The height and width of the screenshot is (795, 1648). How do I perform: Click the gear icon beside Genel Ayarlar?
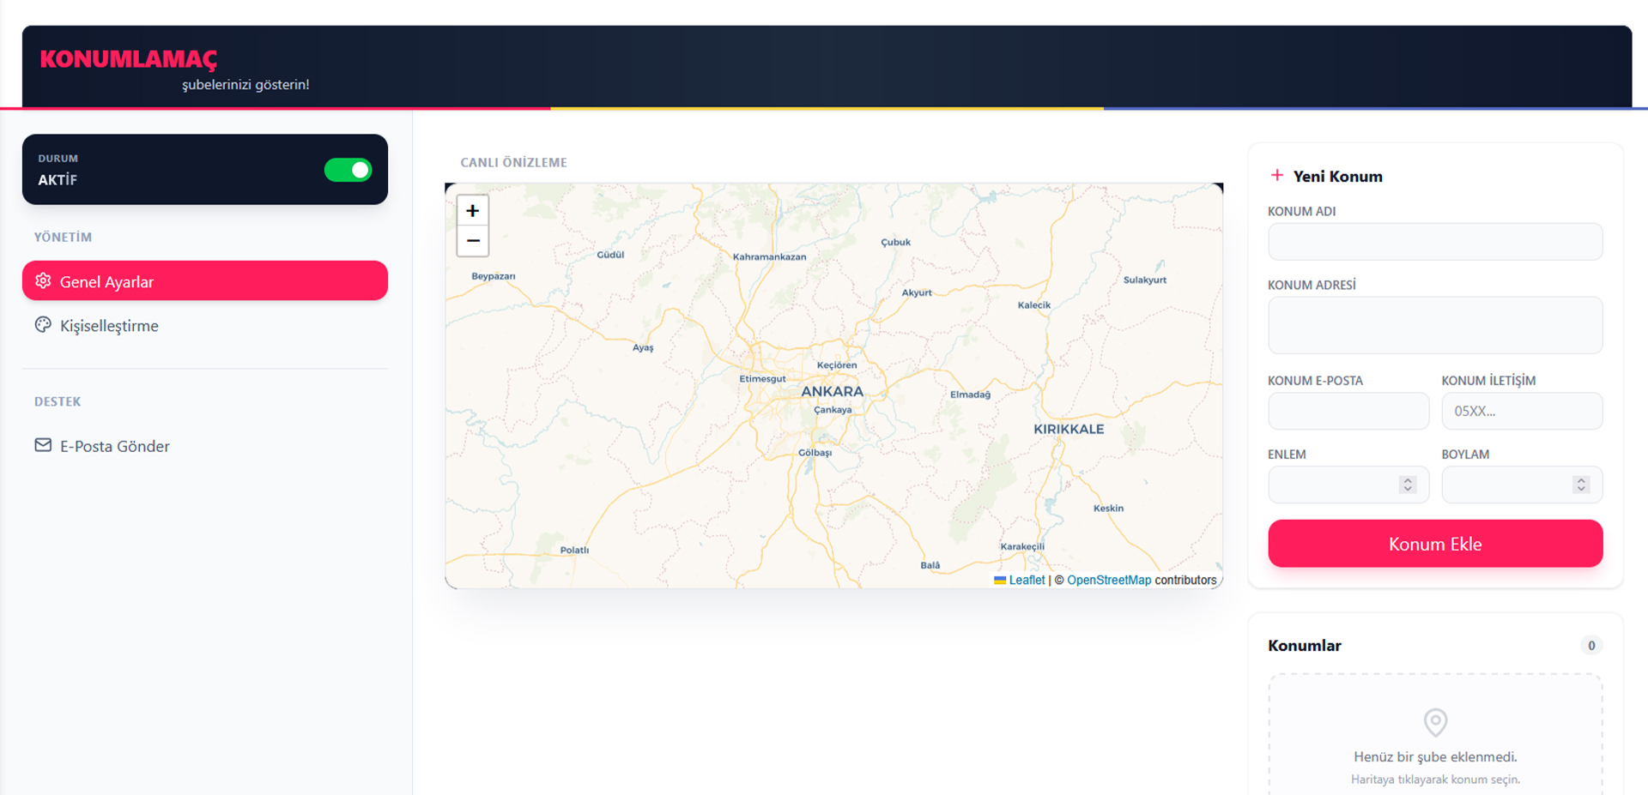[43, 281]
